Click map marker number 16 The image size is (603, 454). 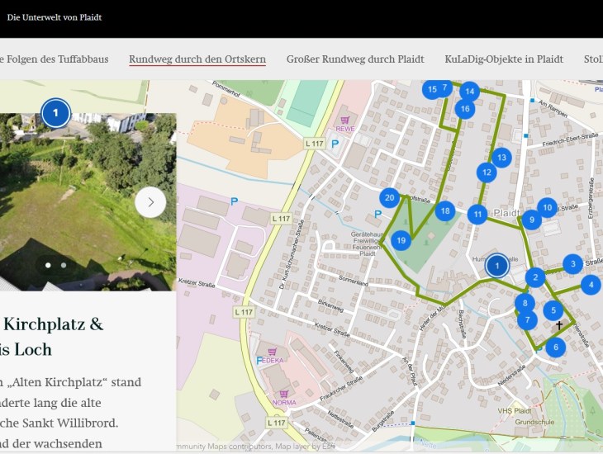[465, 108]
